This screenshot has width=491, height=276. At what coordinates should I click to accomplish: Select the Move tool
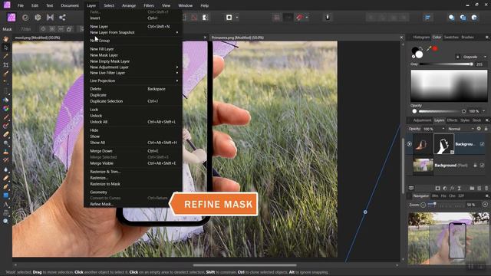(x=5, y=48)
